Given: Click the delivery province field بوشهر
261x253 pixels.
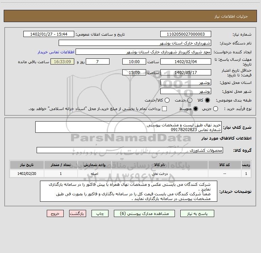Looking at the screenshot, I should [x=186, y=83].
